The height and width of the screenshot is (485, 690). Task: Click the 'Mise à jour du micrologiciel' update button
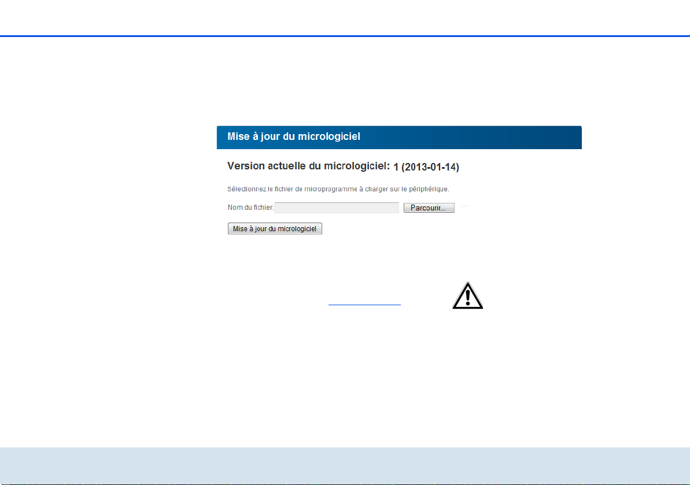275,229
